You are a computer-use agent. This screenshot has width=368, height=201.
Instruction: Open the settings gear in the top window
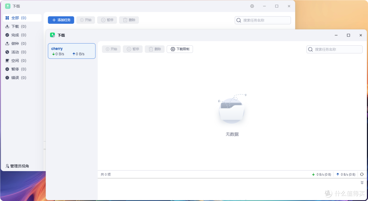pyautogui.click(x=252, y=6)
